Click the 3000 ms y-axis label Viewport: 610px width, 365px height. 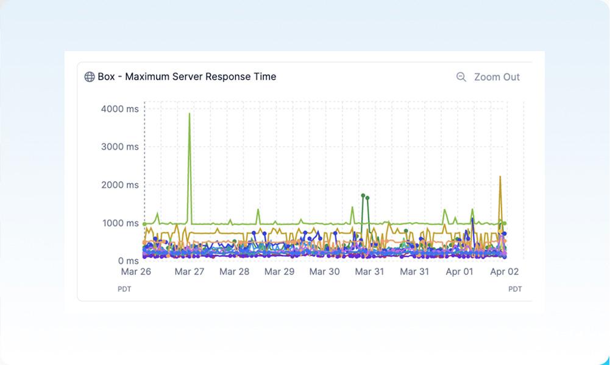tap(120, 147)
